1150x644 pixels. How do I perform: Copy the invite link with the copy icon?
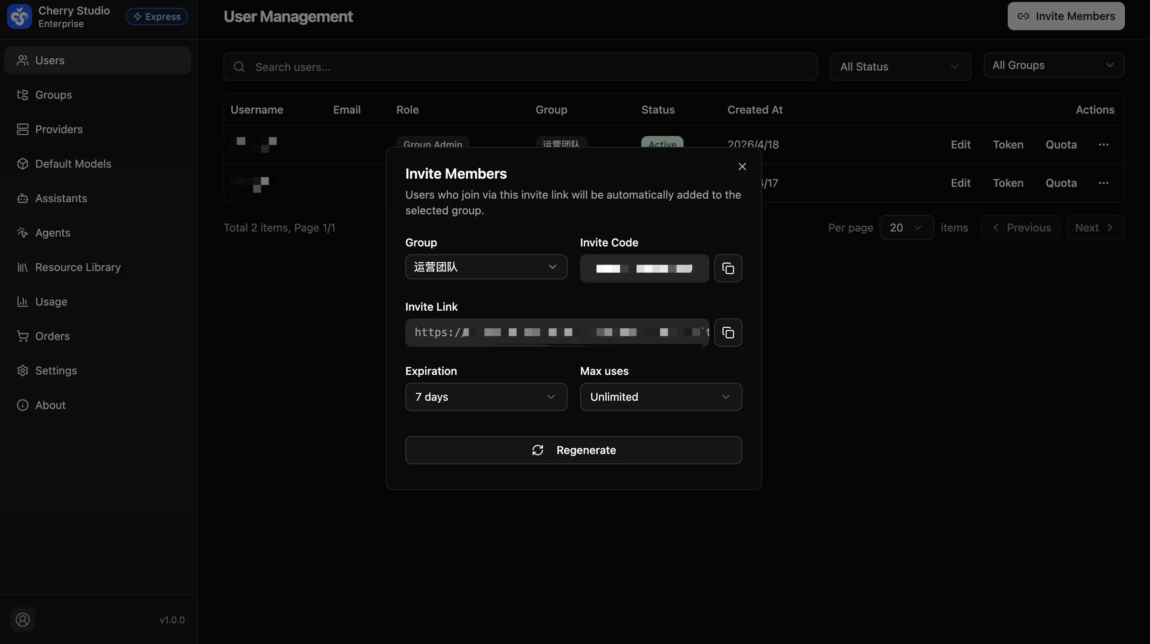(x=728, y=333)
